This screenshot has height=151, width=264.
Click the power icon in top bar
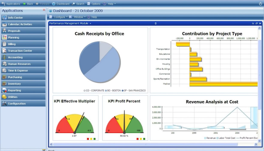point(260,4)
